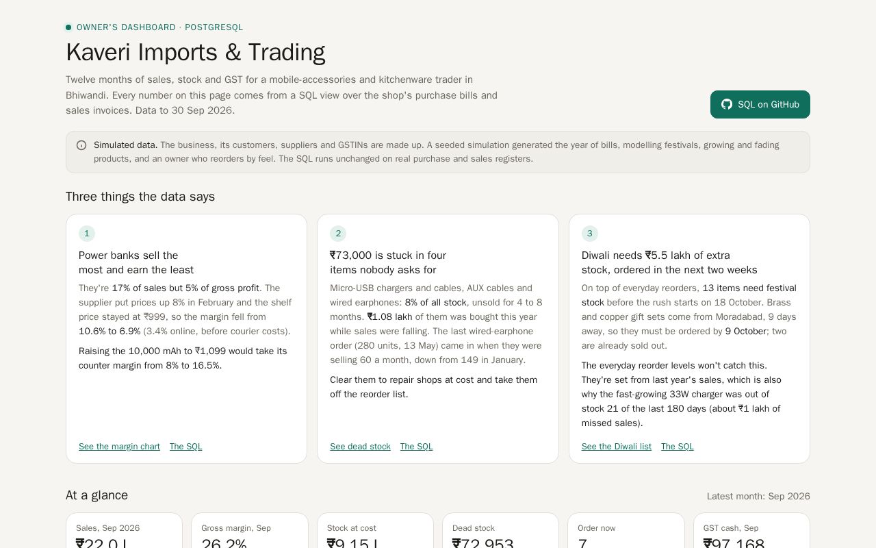Click the At a glance heading
The width and height of the screenshot is (876, 548).
96,495
